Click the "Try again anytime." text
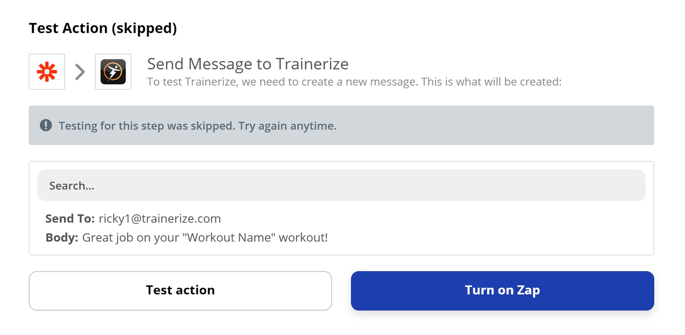 pyautogui.click(x=287, y=126)
